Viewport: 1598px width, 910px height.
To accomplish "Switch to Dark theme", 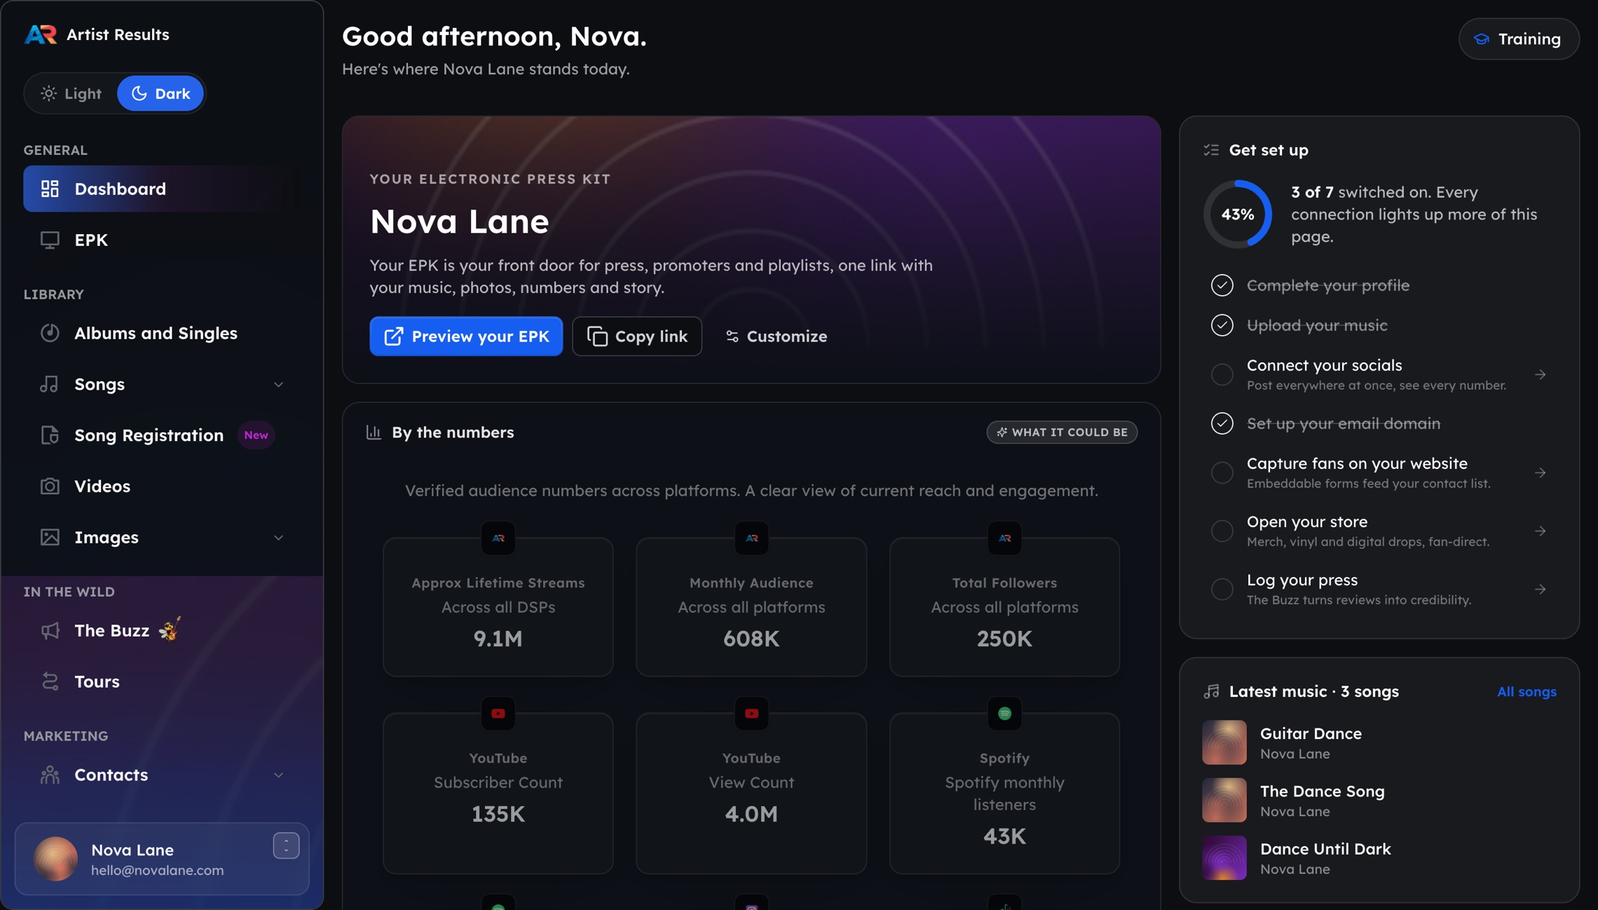I will pos(161,93).
